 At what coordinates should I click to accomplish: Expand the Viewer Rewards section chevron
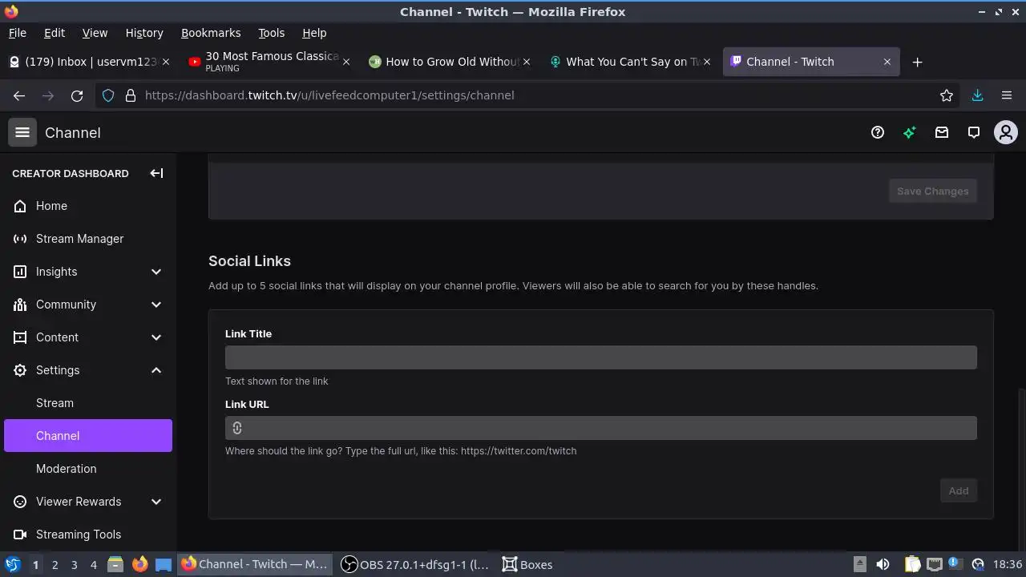[156, 502]
